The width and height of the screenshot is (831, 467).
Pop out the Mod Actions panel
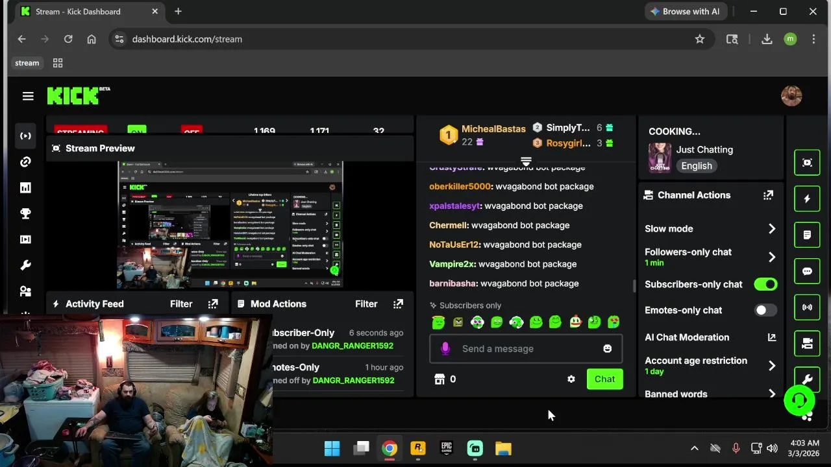click(398, 304)
